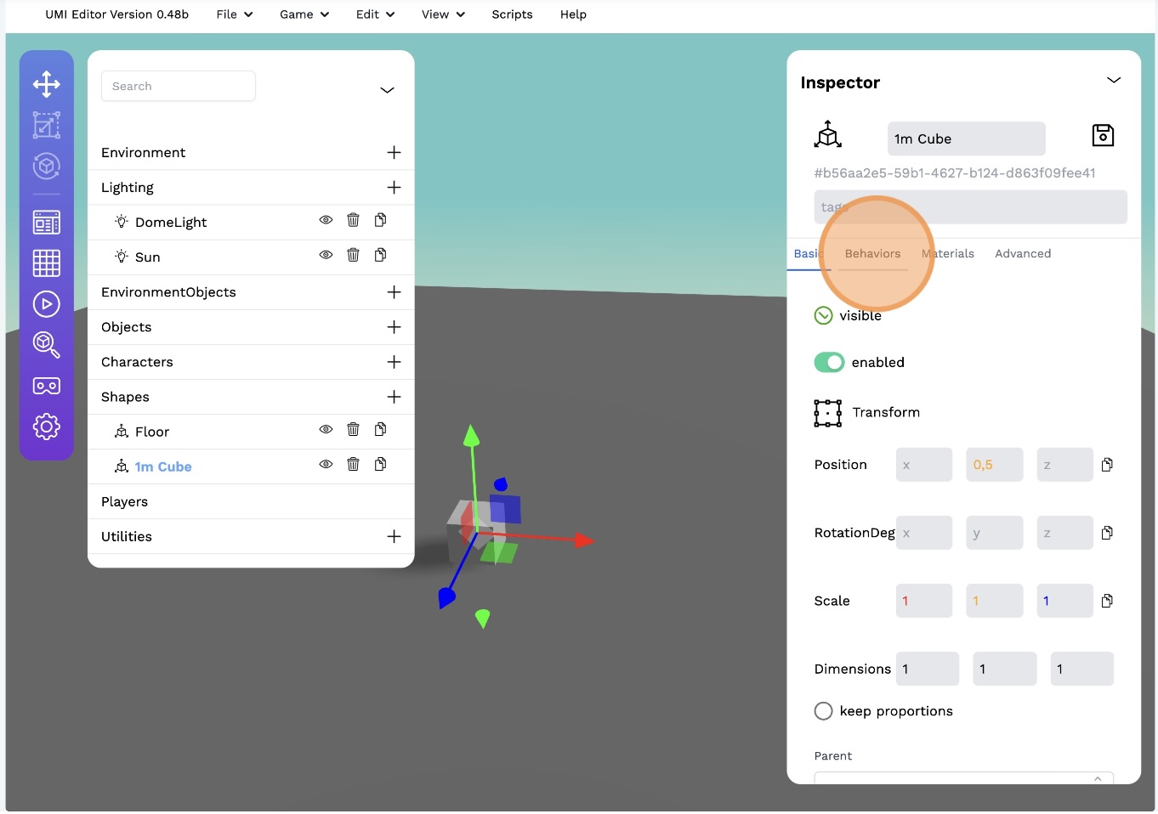Collapse the hierarchy panel chevron

[x=387, y=90]
